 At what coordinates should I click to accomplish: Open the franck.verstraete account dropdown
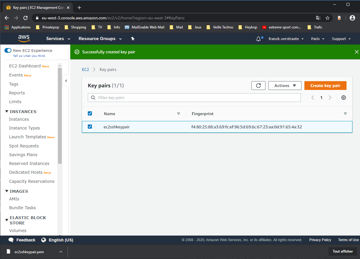click(x=286, y=39)
